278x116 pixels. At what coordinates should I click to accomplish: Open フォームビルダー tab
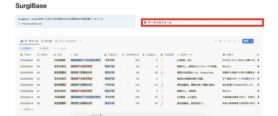point(66,41)
